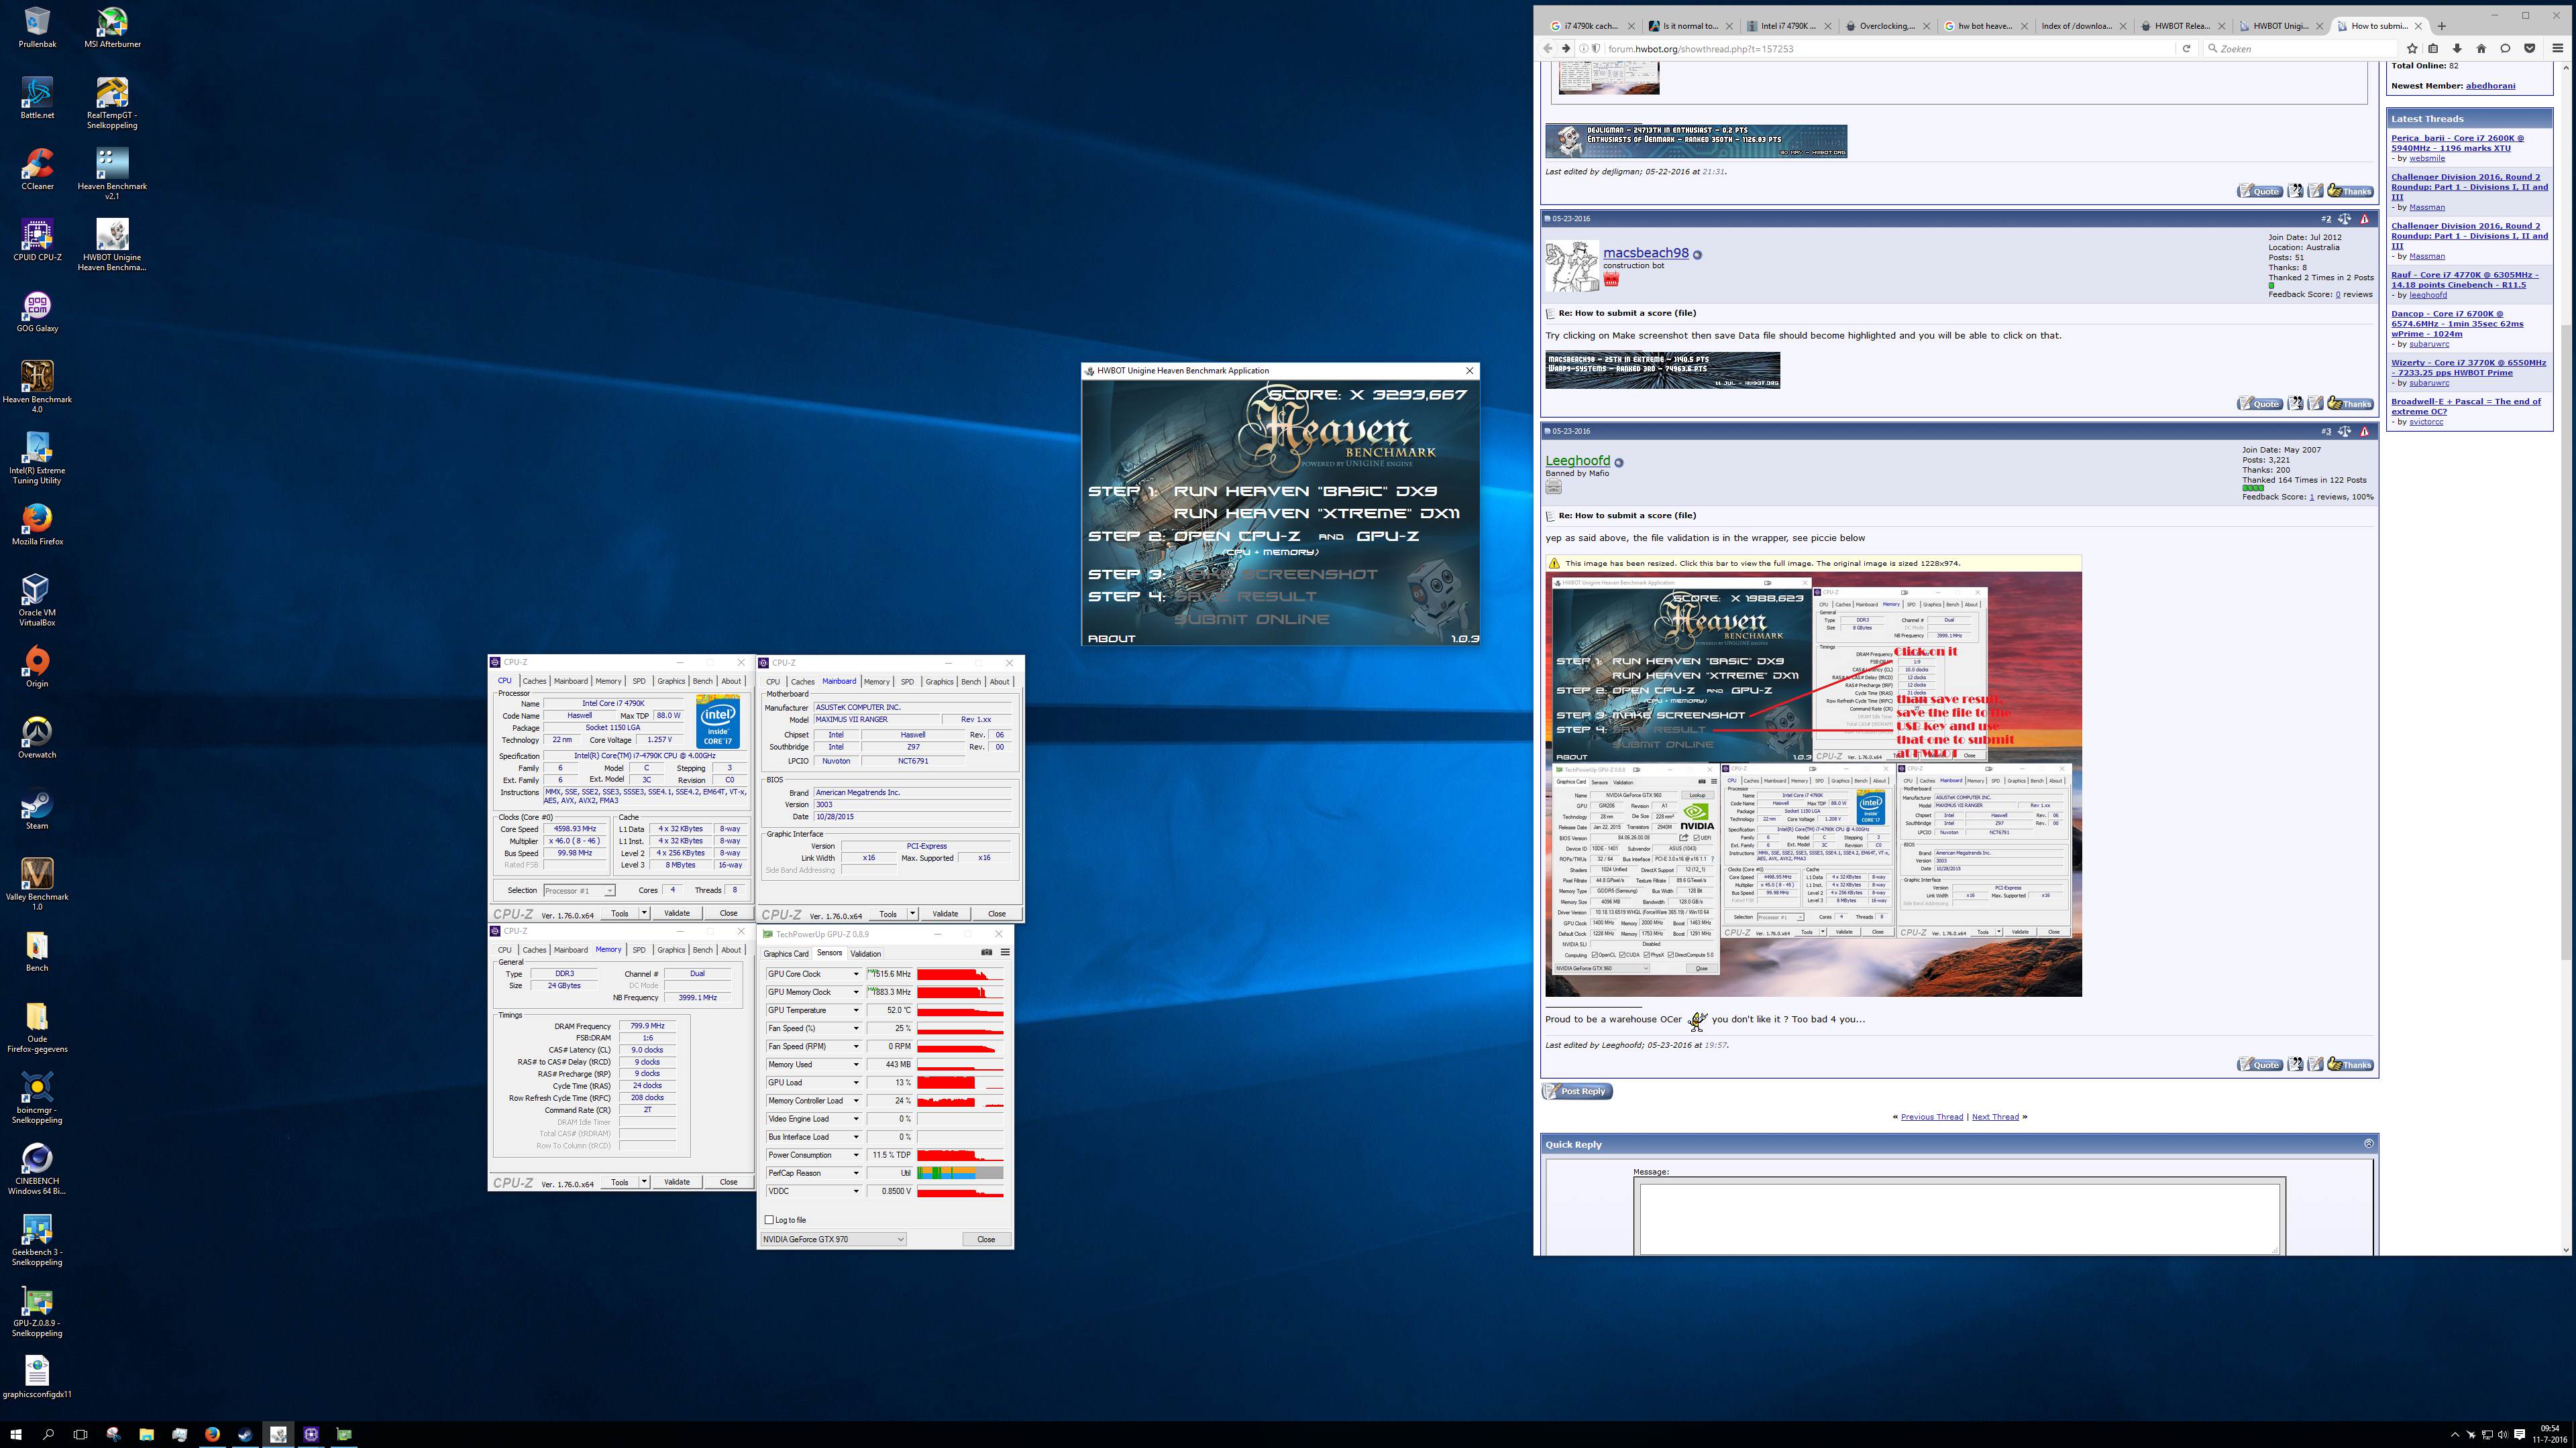2576x1448 pixels.
Task: Open the GPU-Z hamburger menu icon
Action: point(1005,953)
